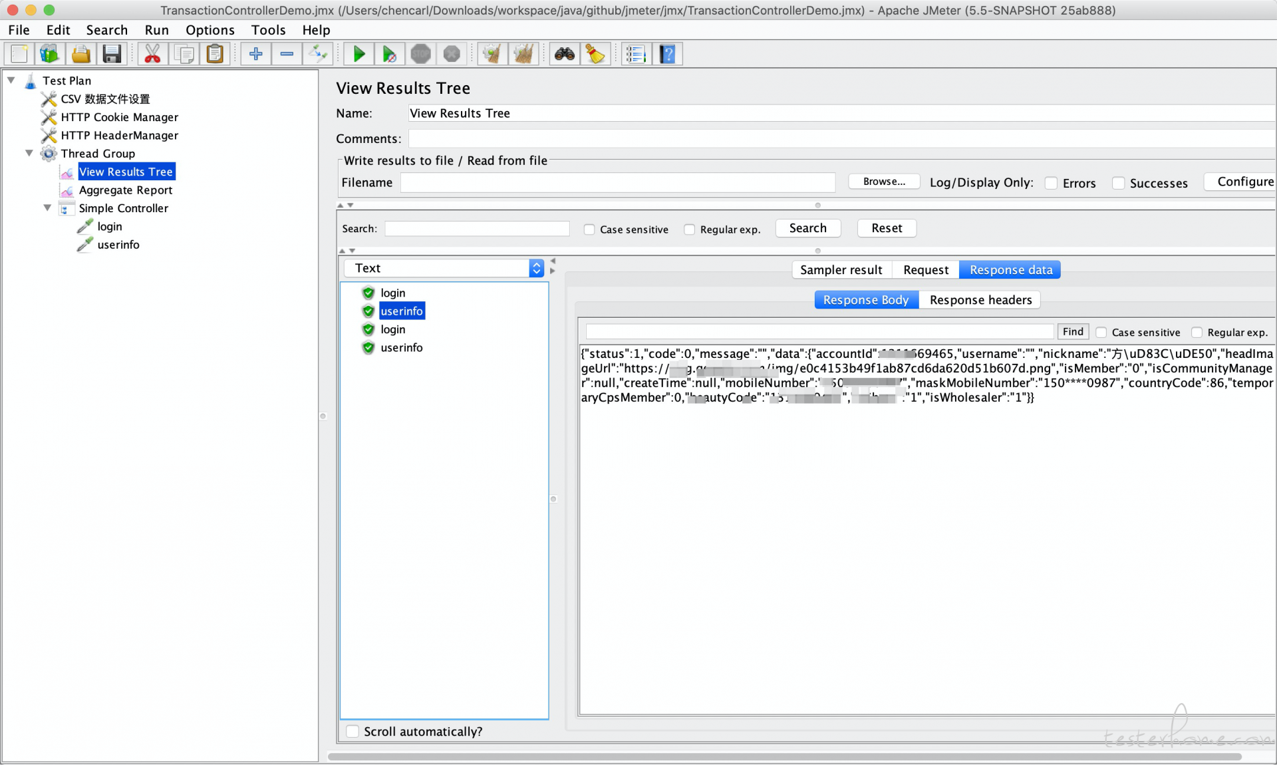
Task: Select Aggregate Report listener in tree
Action: click(x=126, y=190)
